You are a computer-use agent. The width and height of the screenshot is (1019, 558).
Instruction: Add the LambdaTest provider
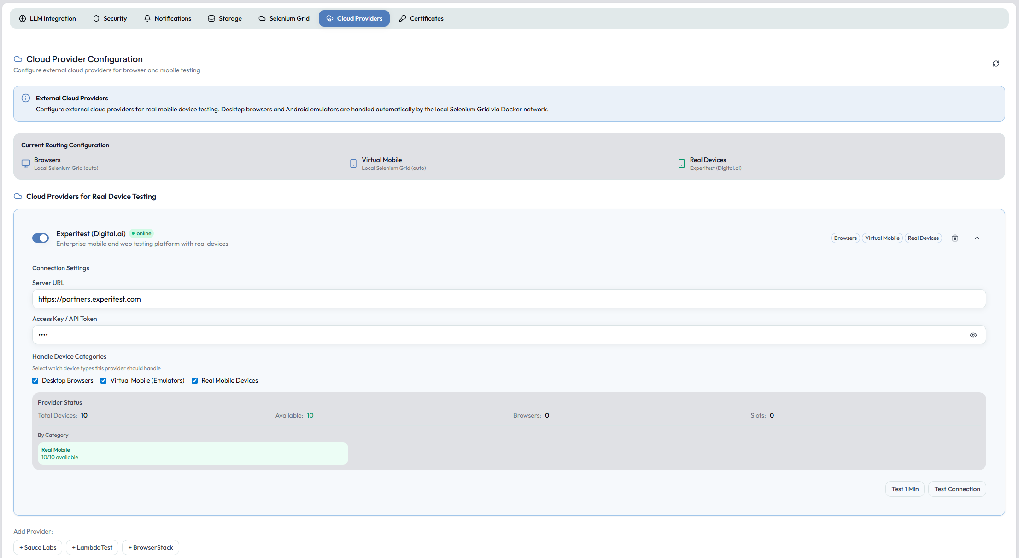[92, 547]
